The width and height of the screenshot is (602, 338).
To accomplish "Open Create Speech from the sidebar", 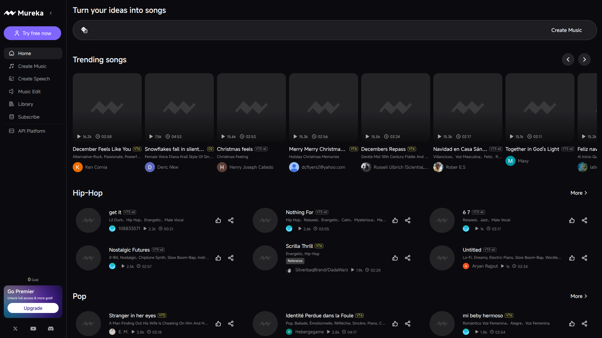I will point(33,79).
